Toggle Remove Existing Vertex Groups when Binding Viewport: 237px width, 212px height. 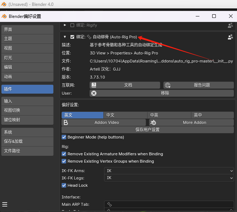64,161
